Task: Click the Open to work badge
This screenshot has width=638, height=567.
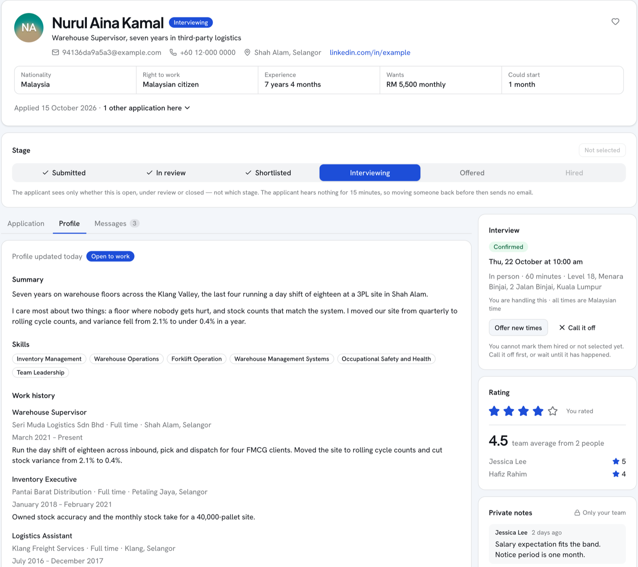Action: (x=110, y=256)
